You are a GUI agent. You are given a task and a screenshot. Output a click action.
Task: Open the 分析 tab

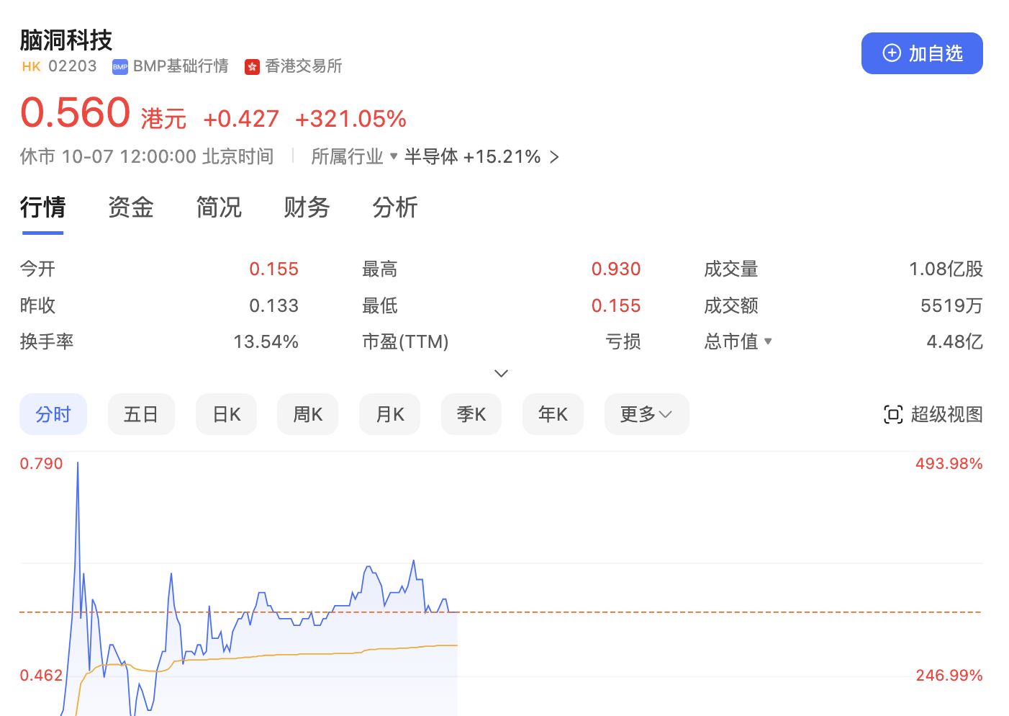click(x=395, y=207)
